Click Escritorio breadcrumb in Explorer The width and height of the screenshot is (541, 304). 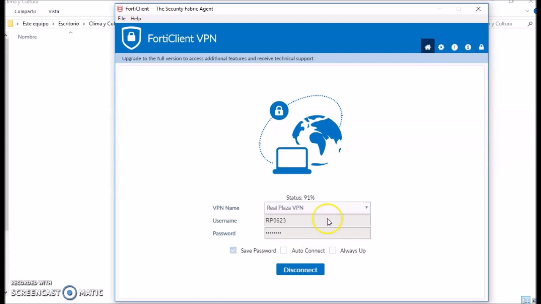tap(68, 24)
